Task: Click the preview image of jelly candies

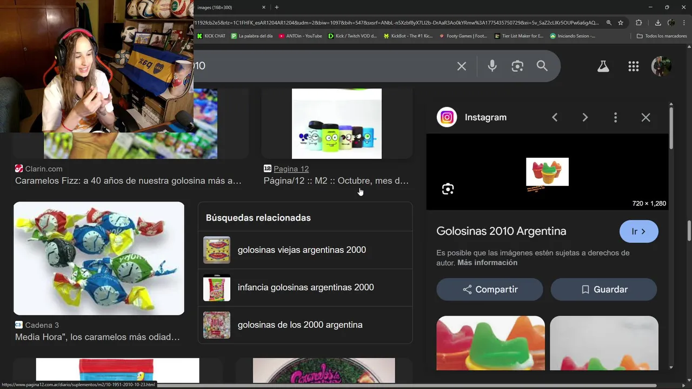Action: point(547,172)
